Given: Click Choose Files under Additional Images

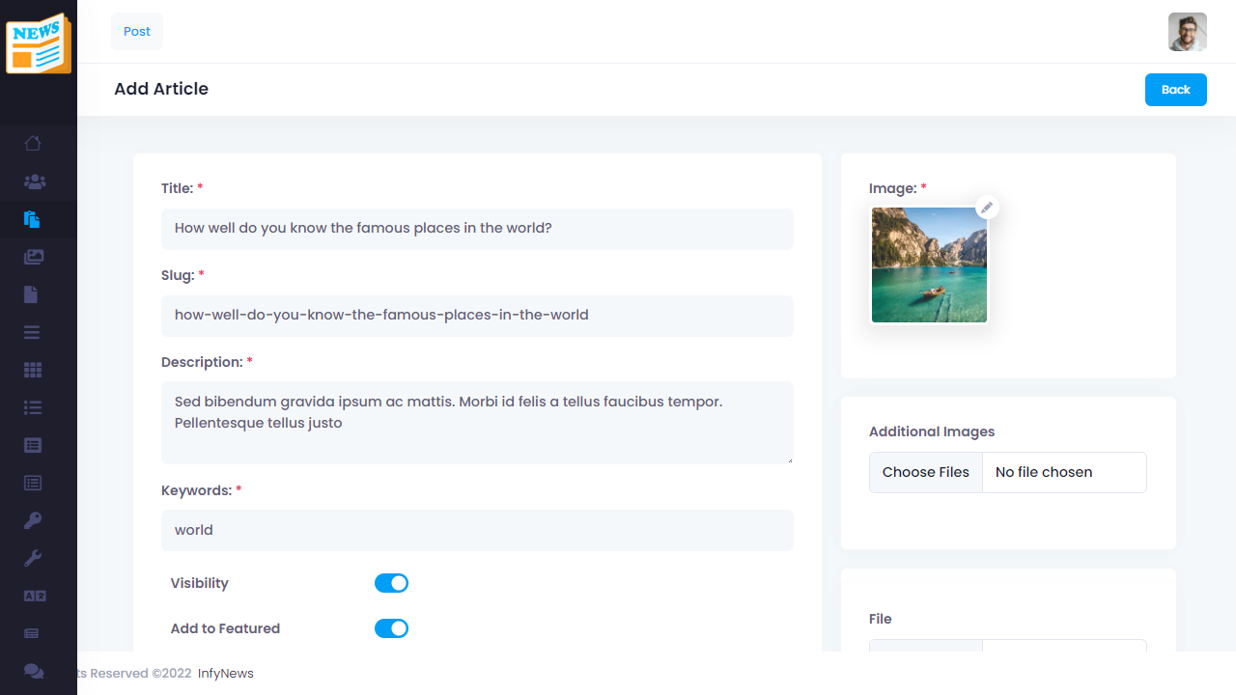Looking at the screenshot, I should [x=925, y=472].
